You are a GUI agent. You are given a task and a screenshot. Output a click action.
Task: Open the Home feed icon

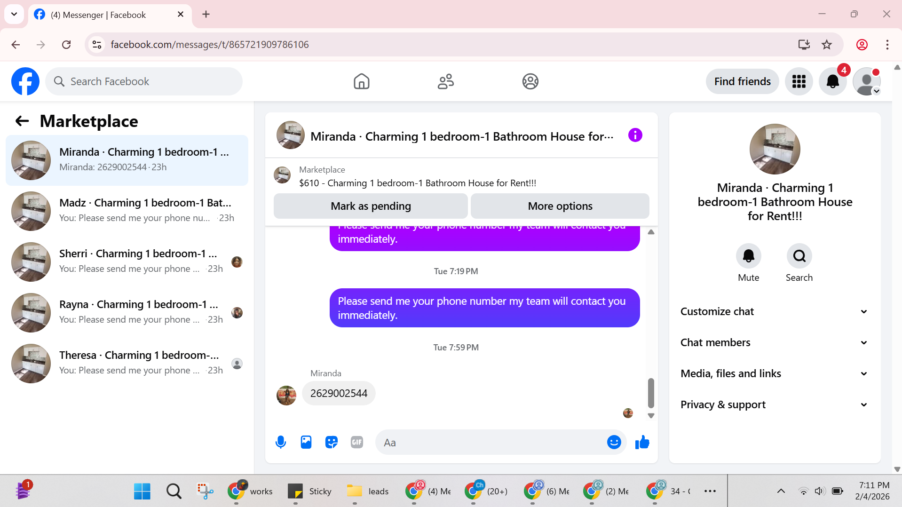pos(361,81)
